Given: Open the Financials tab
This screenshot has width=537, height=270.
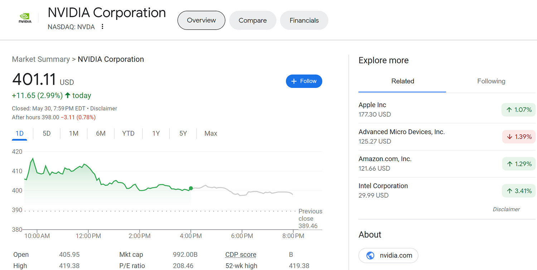Looking at the screenshot, I should 304,20.
